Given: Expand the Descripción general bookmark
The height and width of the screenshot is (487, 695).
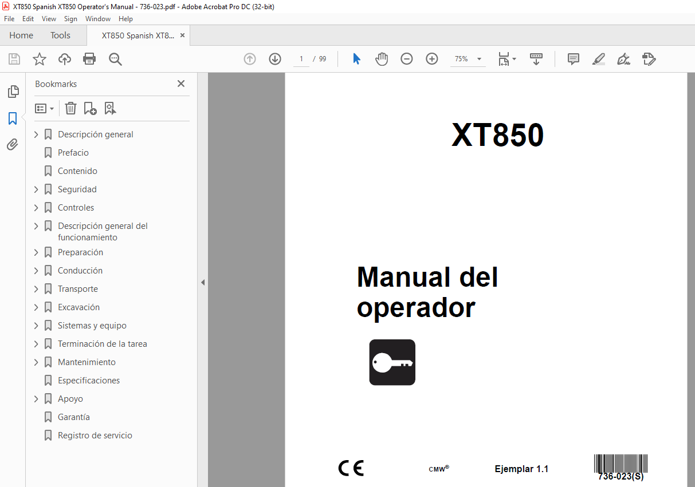Looking at the screenshot, I should coord(36,134).
